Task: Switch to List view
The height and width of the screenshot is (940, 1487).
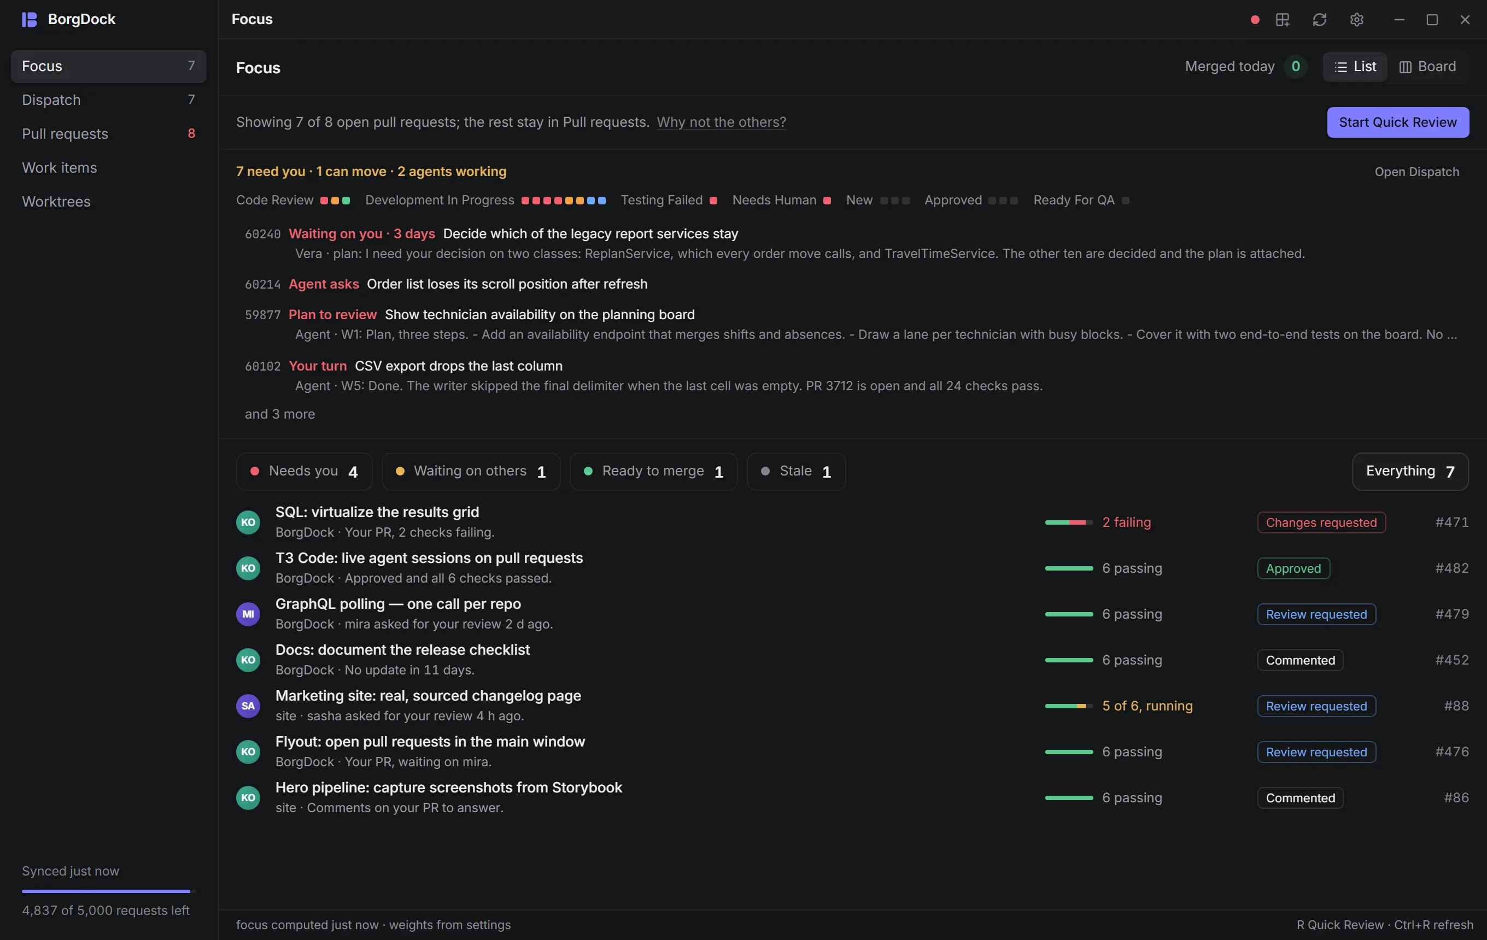Action: pyautogui.click(x=1355, y=67)
